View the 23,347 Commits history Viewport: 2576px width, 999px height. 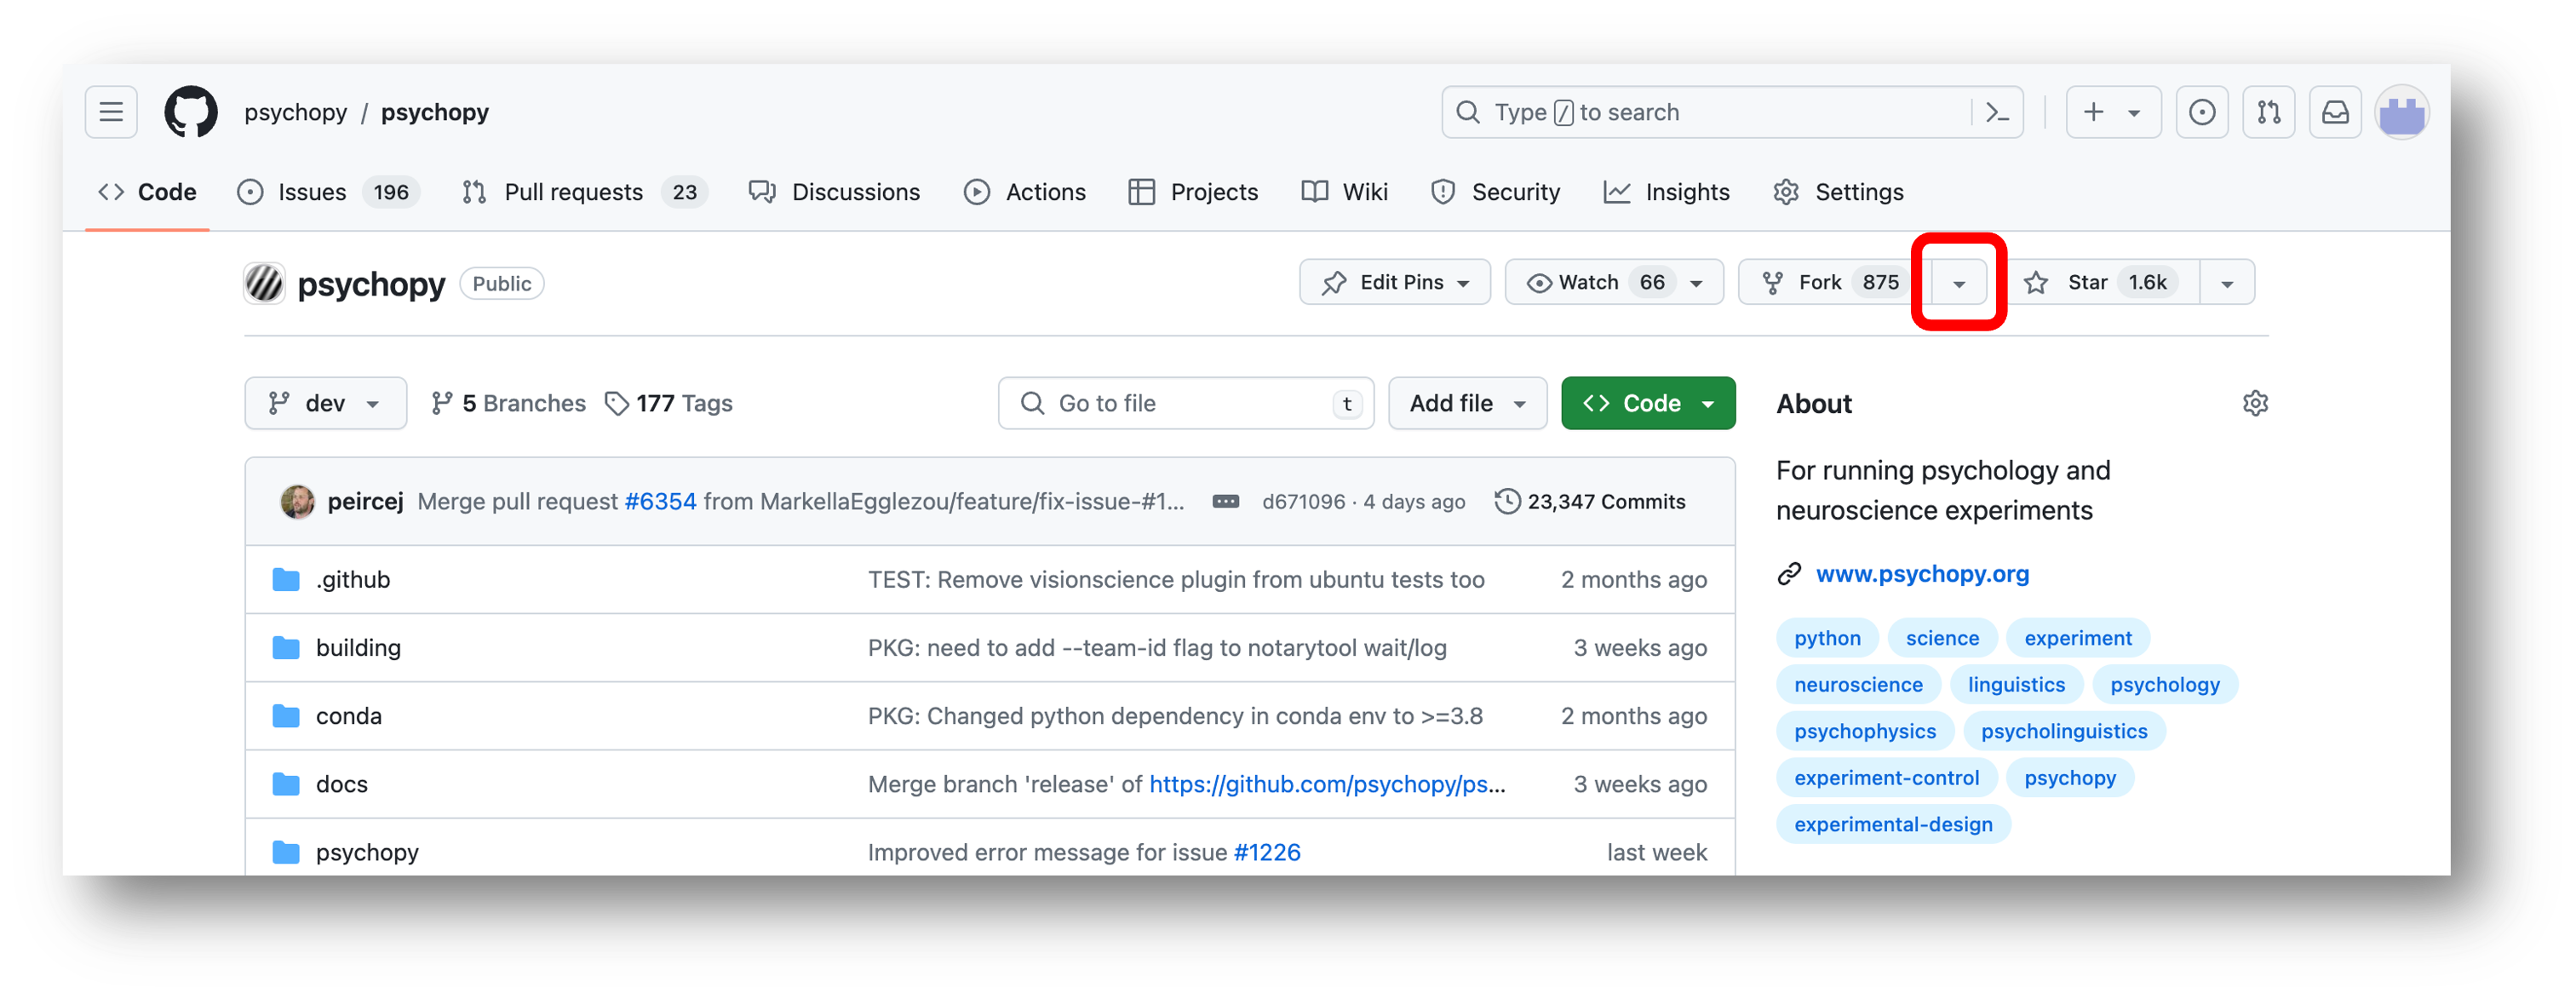pyautogui.click(x=1590, y=501)
